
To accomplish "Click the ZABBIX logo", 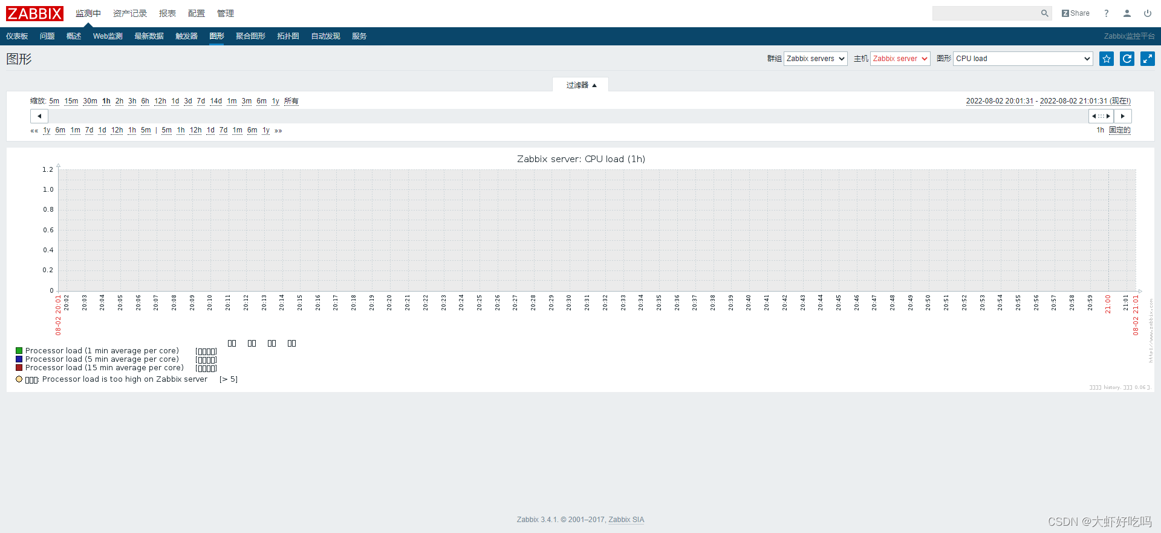I will click(x=34, y=13).
